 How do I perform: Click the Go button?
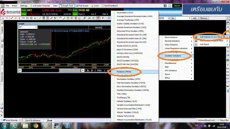tap(173, 18)
